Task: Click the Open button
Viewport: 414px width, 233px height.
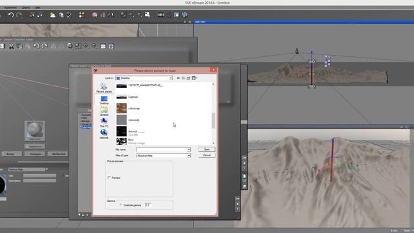Action: point(207,150)
